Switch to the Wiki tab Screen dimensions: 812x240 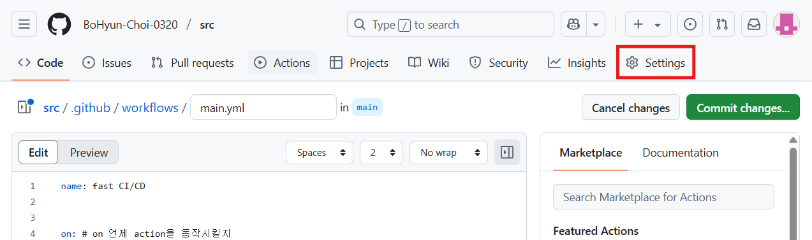pyautogui.click(x=429, y=63)
